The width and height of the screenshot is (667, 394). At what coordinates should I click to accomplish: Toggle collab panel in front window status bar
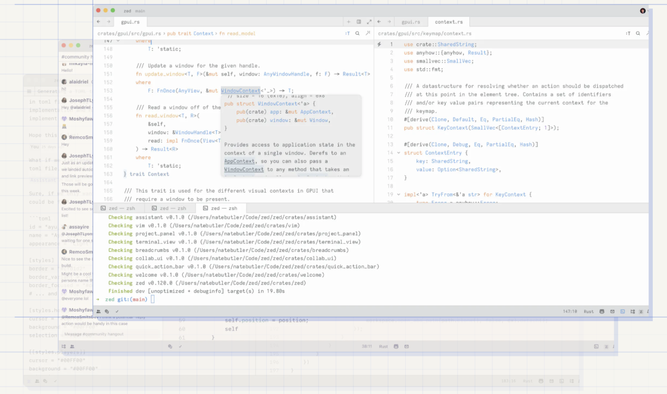(98, 311)
